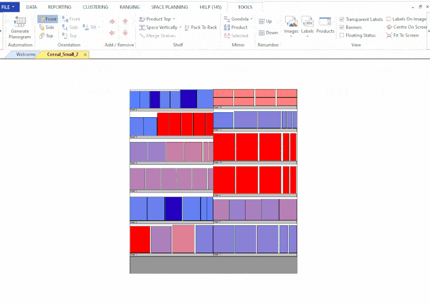Click the Tilt orientation icon
Image resolution: width=430 pixels, height=304 pixels.
(x=86, y=27)
